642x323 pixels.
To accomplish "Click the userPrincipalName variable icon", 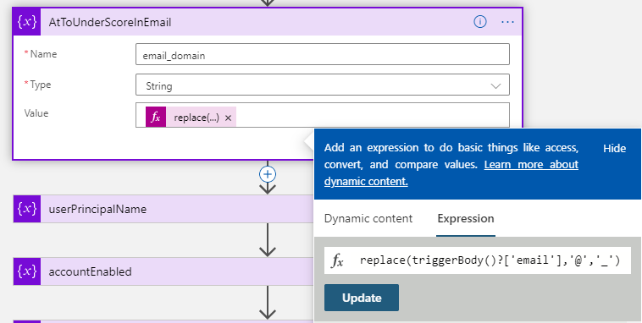I will tap(27, 209).
